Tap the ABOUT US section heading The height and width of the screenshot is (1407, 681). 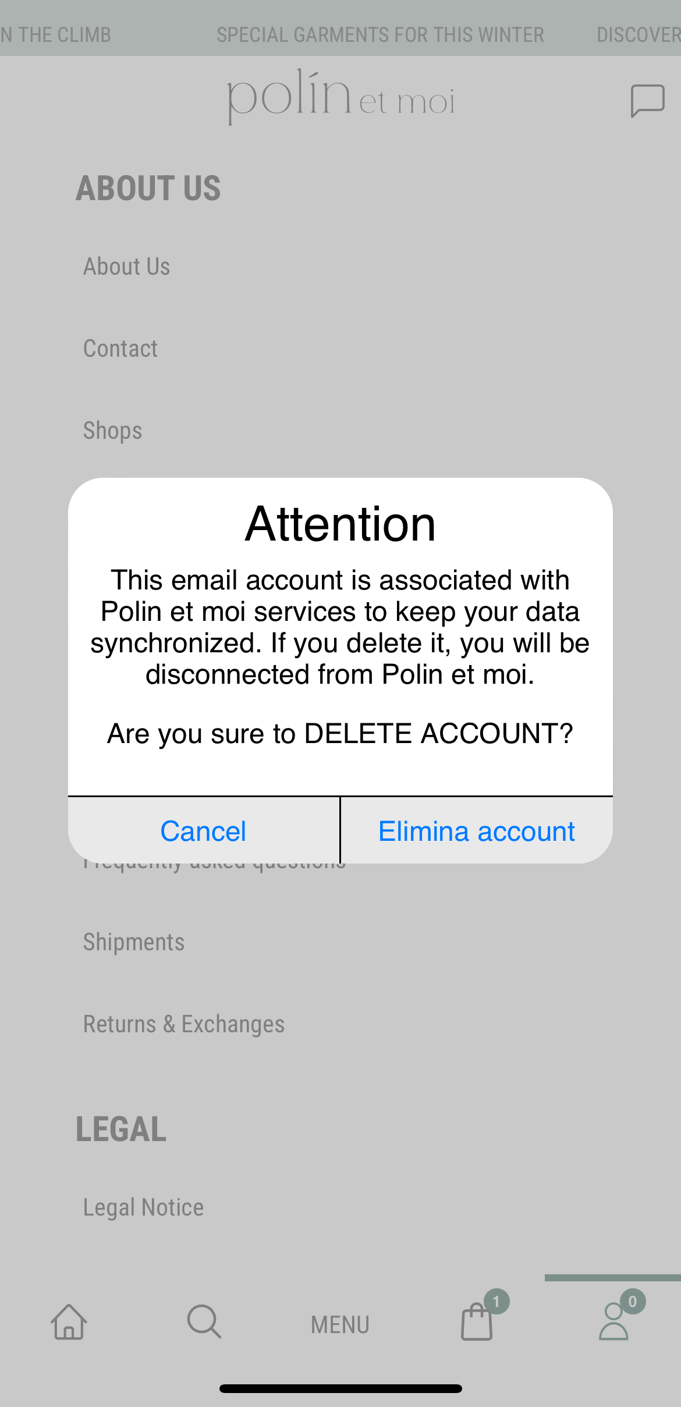148,188
